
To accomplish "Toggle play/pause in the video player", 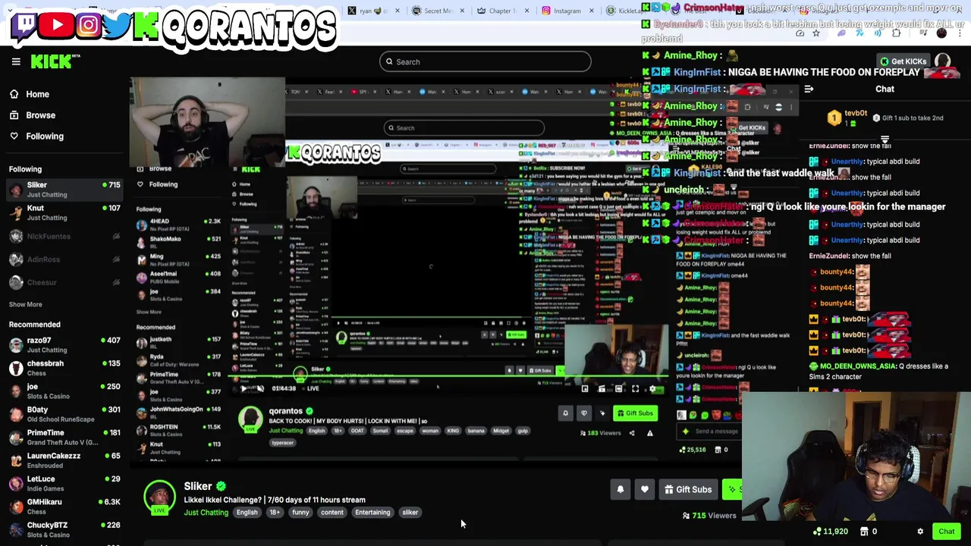I will pyautogui.click(x=244, y=388).
